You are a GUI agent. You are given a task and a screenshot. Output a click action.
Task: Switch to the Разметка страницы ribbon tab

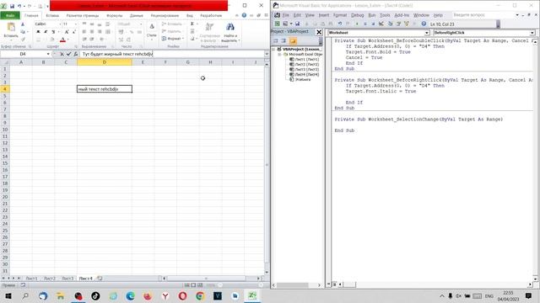[83, 15]
